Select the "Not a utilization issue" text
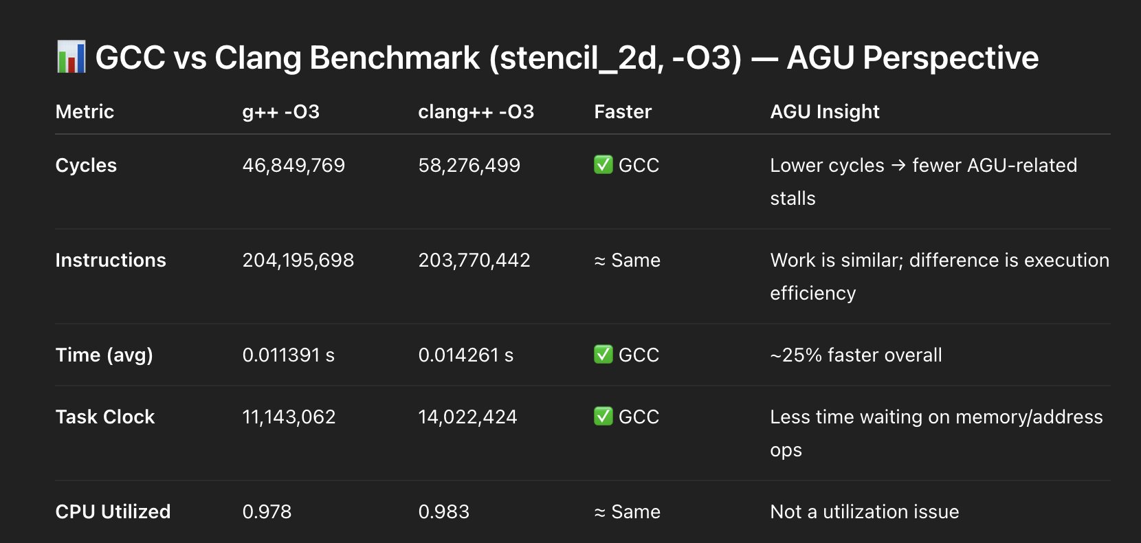1141x543 pixels. click(864, 511)
